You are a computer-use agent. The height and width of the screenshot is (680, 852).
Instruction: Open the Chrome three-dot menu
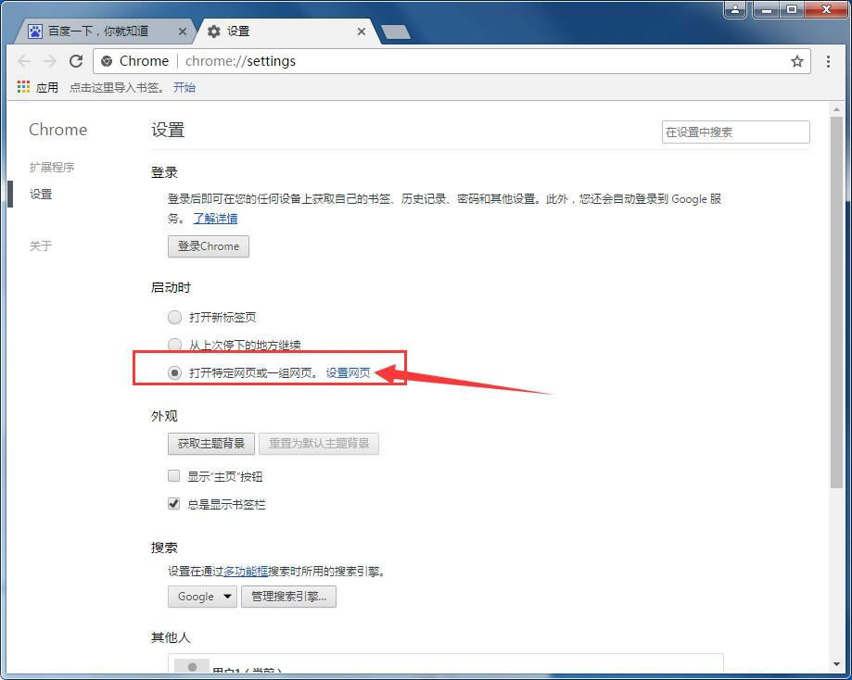tap(828, 61)
